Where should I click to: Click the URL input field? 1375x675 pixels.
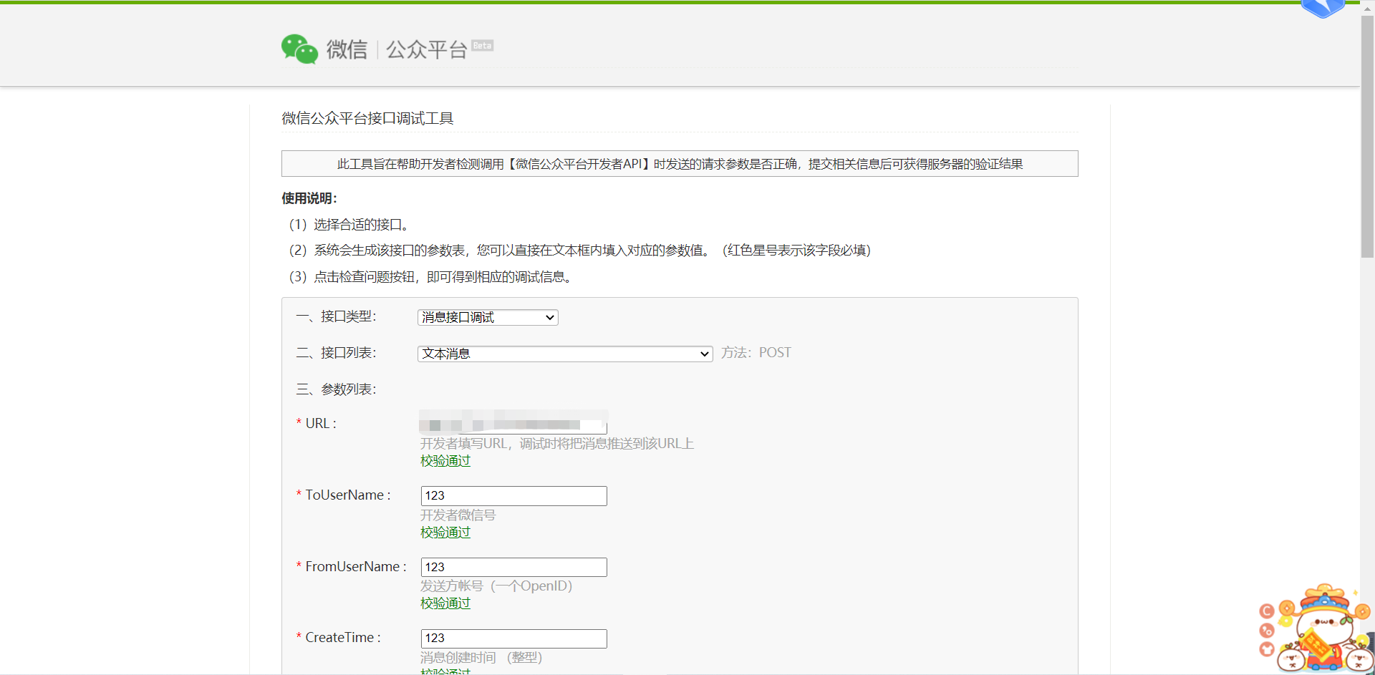click(513, 424)
